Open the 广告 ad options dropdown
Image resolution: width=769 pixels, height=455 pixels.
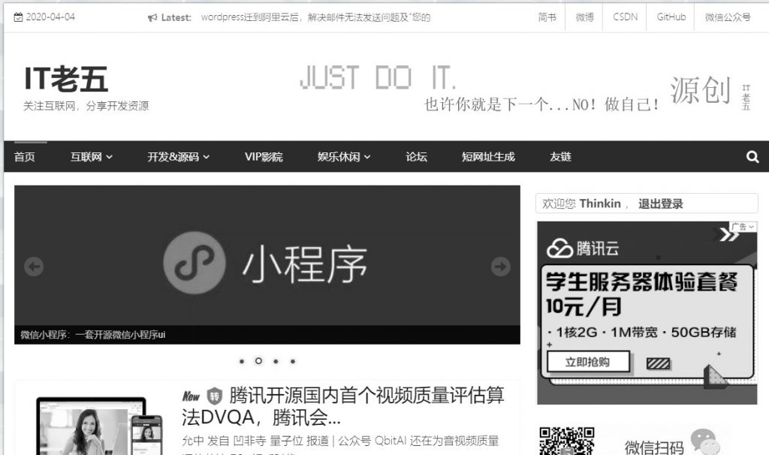(x=743, y=227)
